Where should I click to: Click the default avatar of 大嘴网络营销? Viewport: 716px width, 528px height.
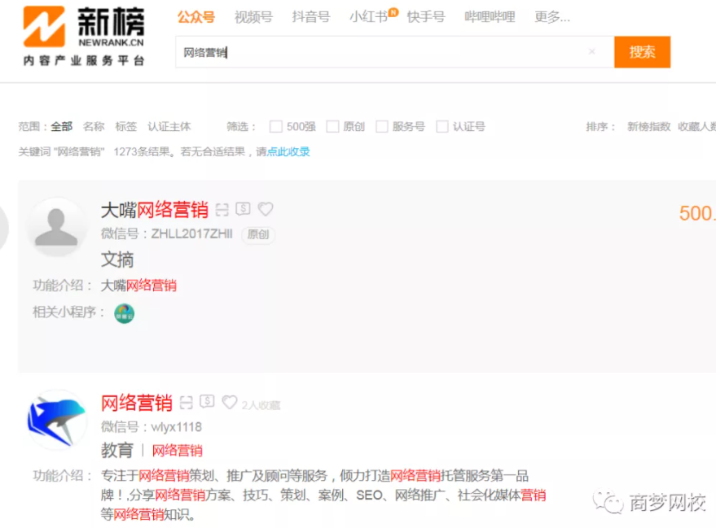pos(56,227)
